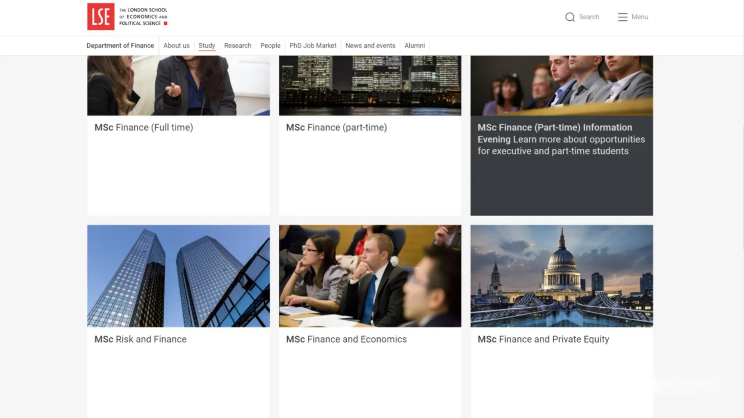Open MSc Finance Information Evening card

click(561, 139)
